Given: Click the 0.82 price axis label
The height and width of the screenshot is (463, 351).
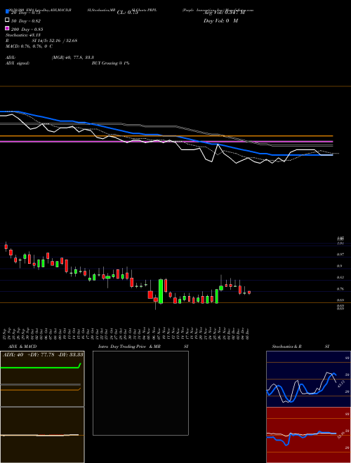Looking at the screenshot, I should pyautogui.click(x=340, y=277).
